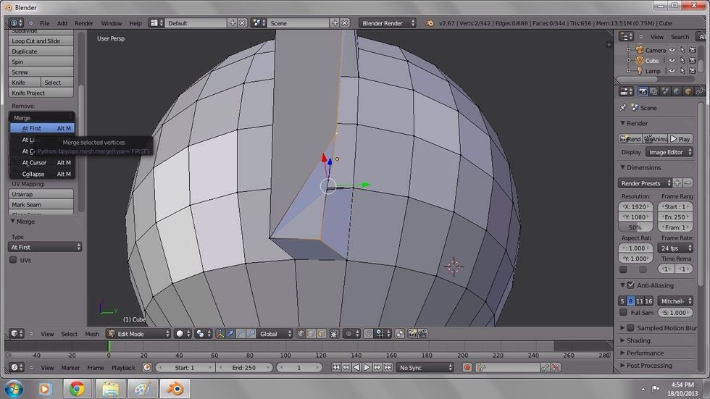
Task: Toggle Camera renderability camera icon
Action: tap(693, 50)
